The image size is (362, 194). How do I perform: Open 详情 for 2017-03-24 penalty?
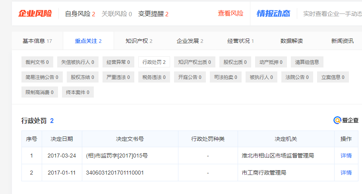pos(346,156)
